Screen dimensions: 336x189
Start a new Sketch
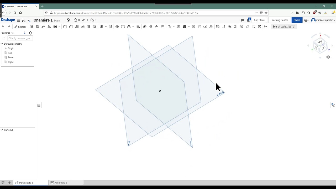point(20,27)
